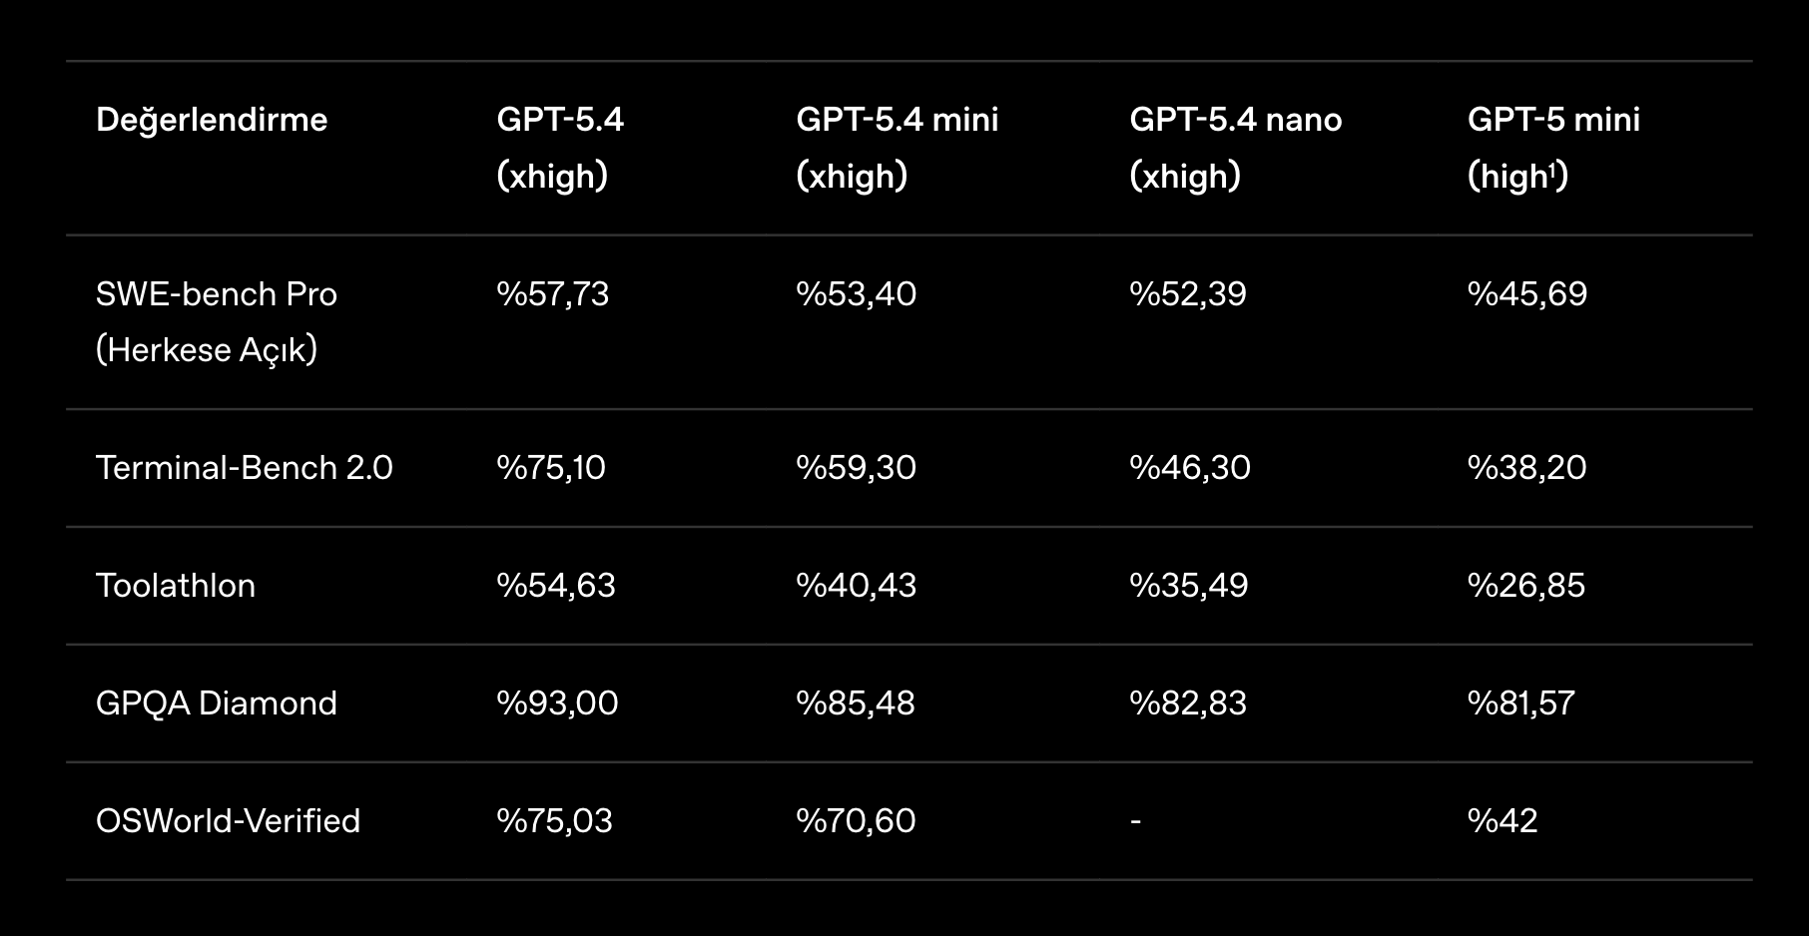Click the GPQA Diamond row label
Viewport: 1809px width, 936px height.
(x=217, y=702)
